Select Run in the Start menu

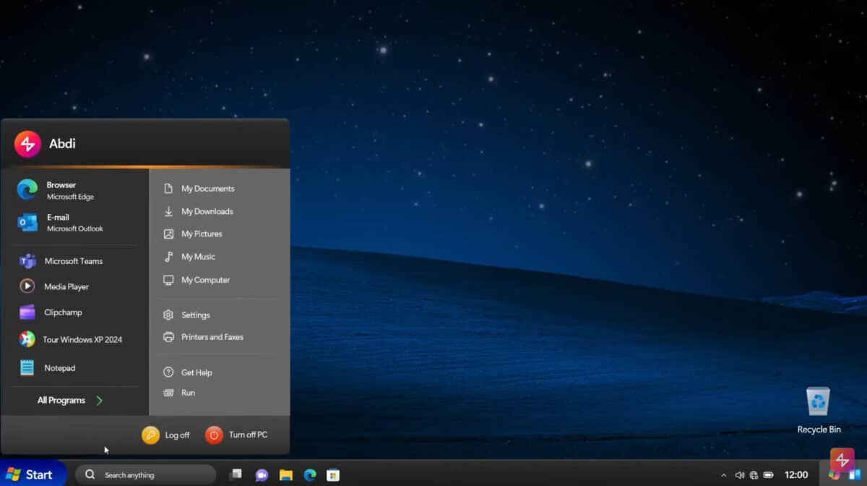pyautogui.click(x=188, y=392)
